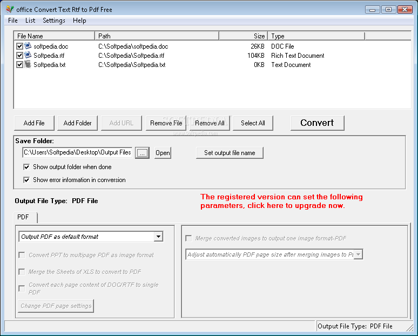The image size is (418, 336).
Task: Sort by the Type column header
Action: click(316, 36)
